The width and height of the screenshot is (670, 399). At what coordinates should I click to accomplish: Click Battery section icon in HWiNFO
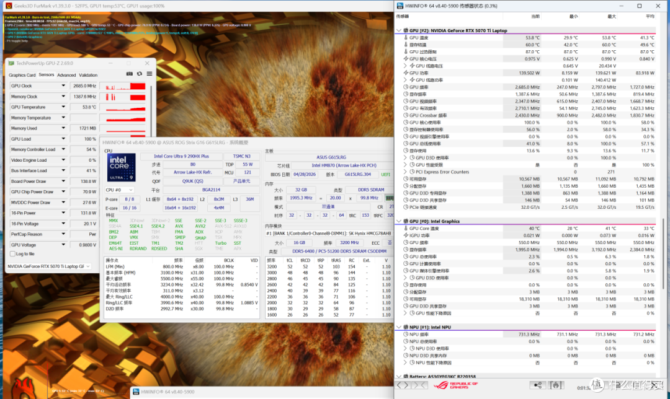406,376
